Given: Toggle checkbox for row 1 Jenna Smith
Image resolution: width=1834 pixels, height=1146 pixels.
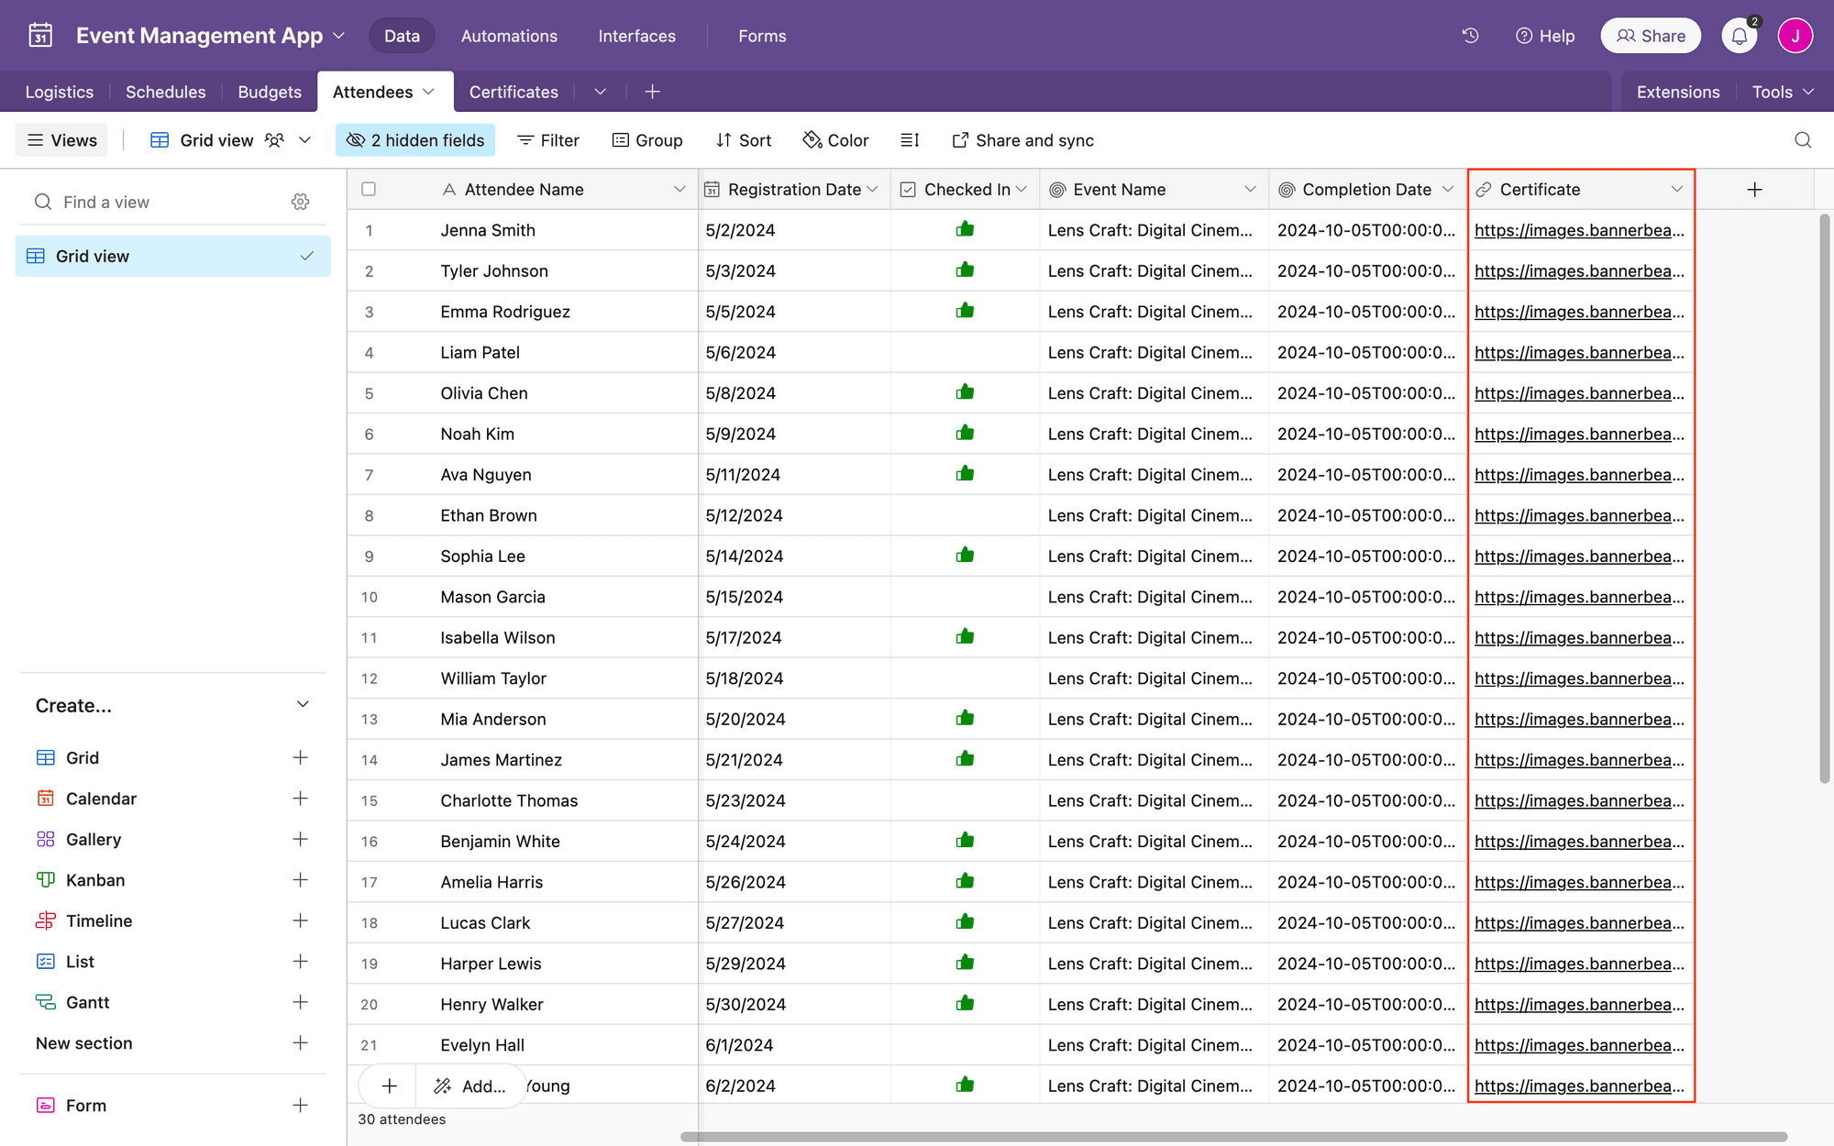Looking at the screenshot, I should click(370, 230).
